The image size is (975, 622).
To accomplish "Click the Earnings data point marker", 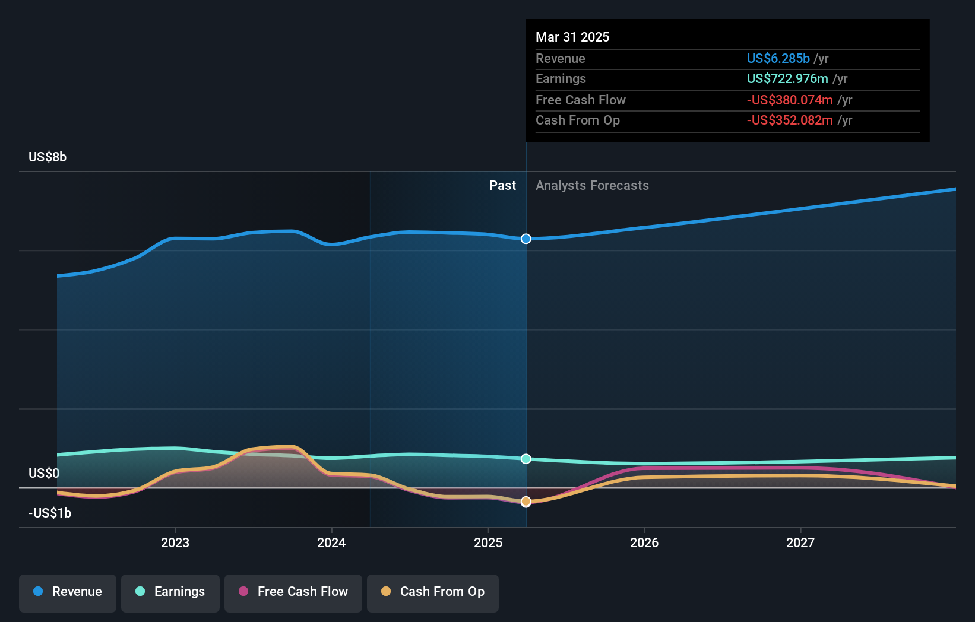I will (x=526, y=459).
